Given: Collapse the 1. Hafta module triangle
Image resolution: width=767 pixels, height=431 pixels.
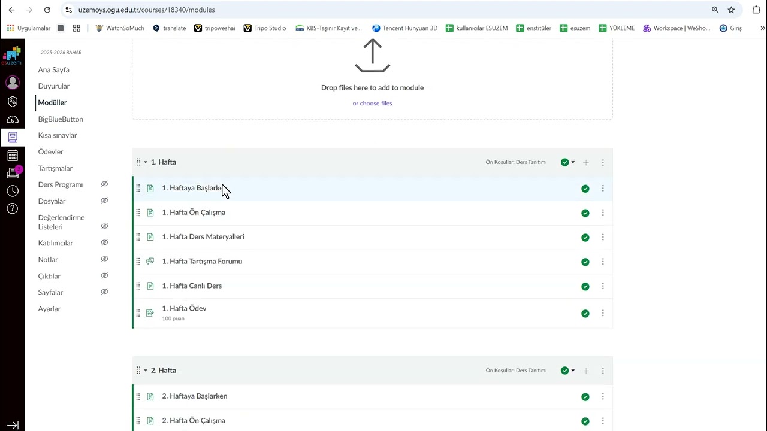Looking at the screenshot, I should click(146, 162).
